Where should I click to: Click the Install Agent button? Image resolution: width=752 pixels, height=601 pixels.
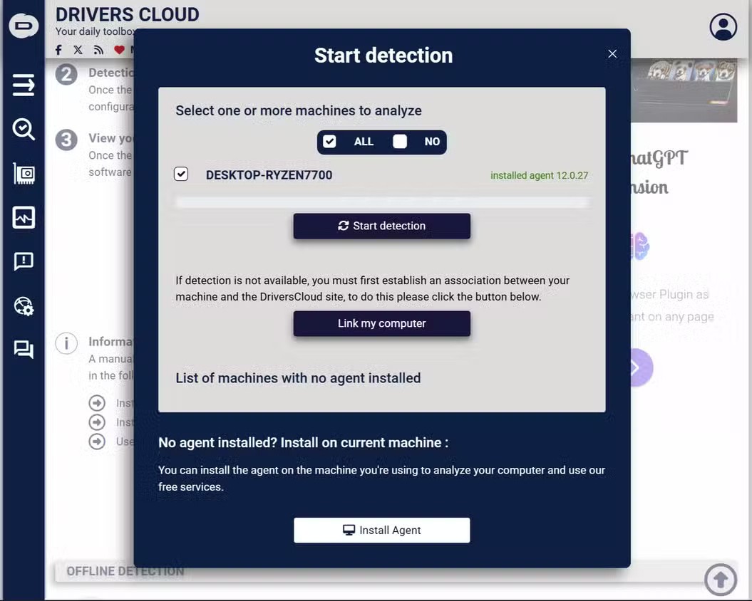[382, 530]
